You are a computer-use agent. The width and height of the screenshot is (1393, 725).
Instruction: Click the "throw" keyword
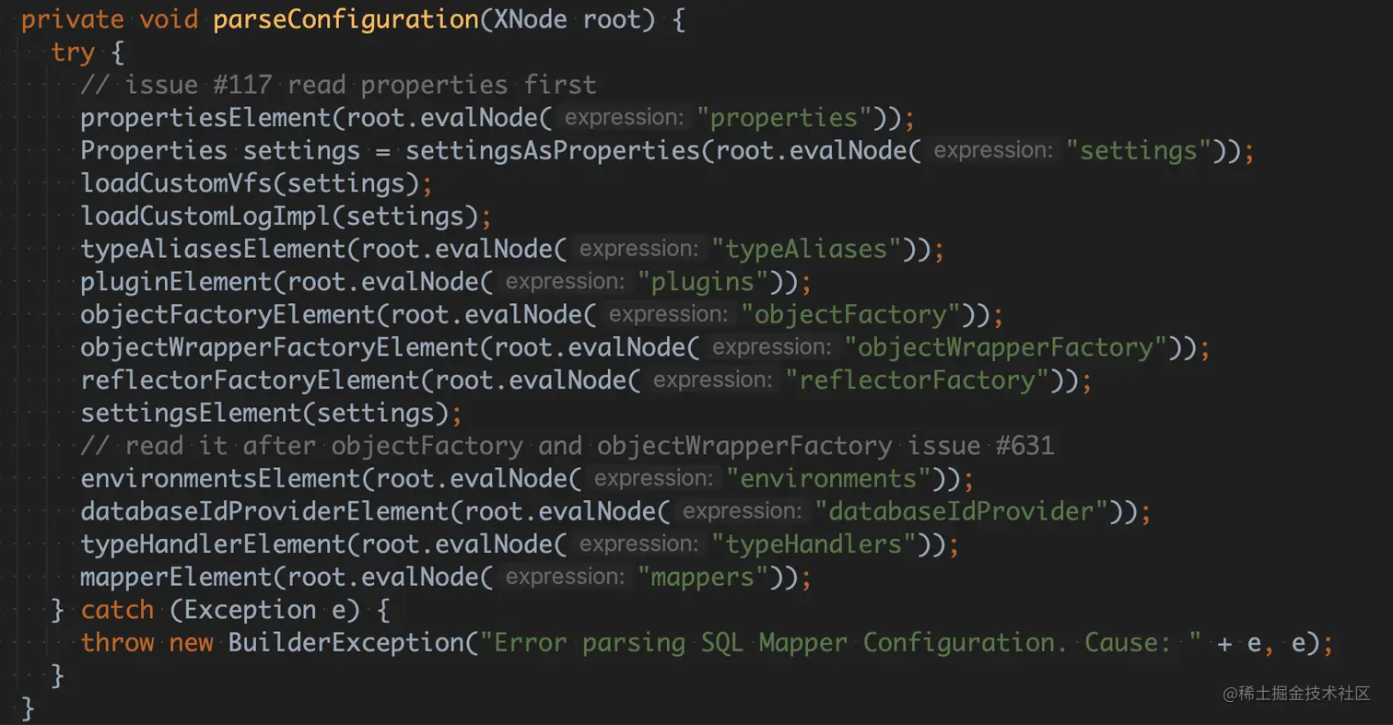click(x=118, y=643)
